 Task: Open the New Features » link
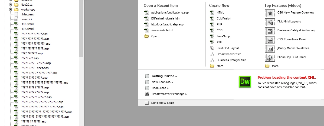(x=162, y=82)
